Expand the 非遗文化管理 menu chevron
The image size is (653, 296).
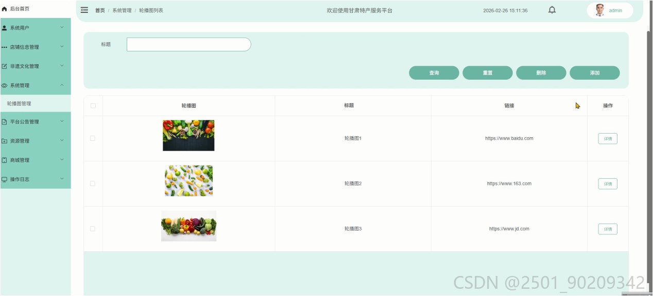[x=62, y=66]
